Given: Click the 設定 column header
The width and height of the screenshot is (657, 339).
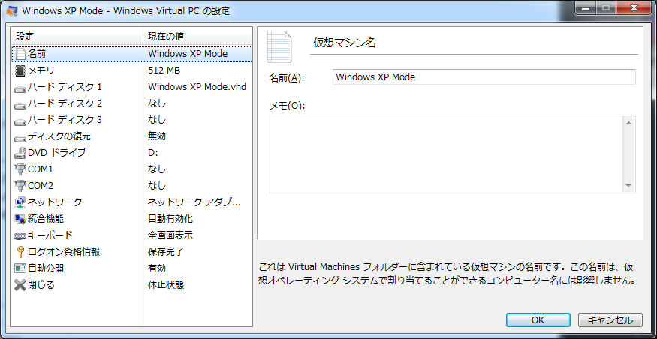Looking at the screenshot, I should [x=77, y=37].
